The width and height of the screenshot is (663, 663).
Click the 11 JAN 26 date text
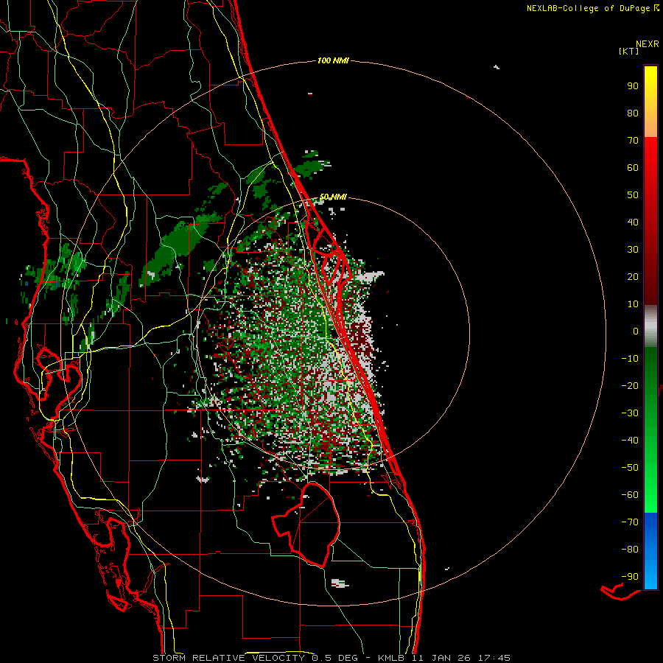pyautogui.click(x=441, y=658)
